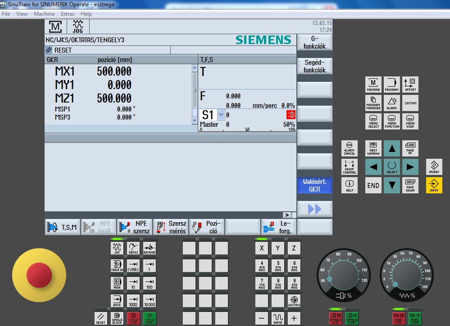Screen dimensions: 450x326
Task: Click the double-arrow continue softkey
Action: (314, 209)
